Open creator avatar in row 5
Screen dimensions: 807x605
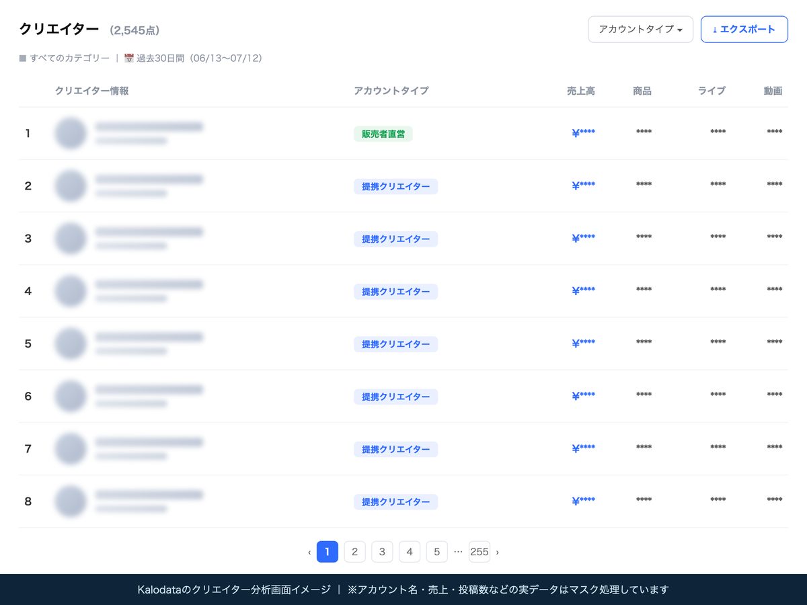71,344
